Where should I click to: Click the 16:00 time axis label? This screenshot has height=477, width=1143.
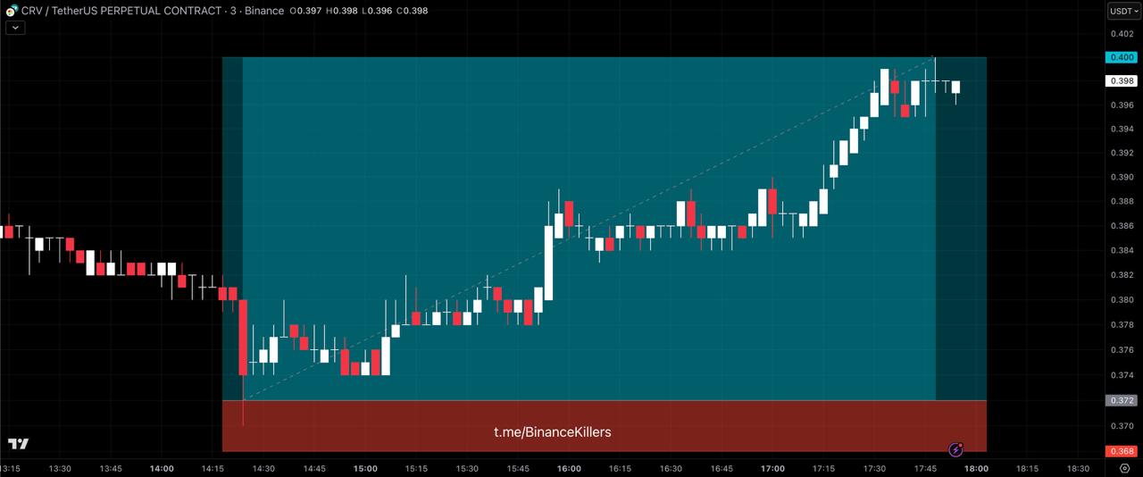click(x=569, y=468)
